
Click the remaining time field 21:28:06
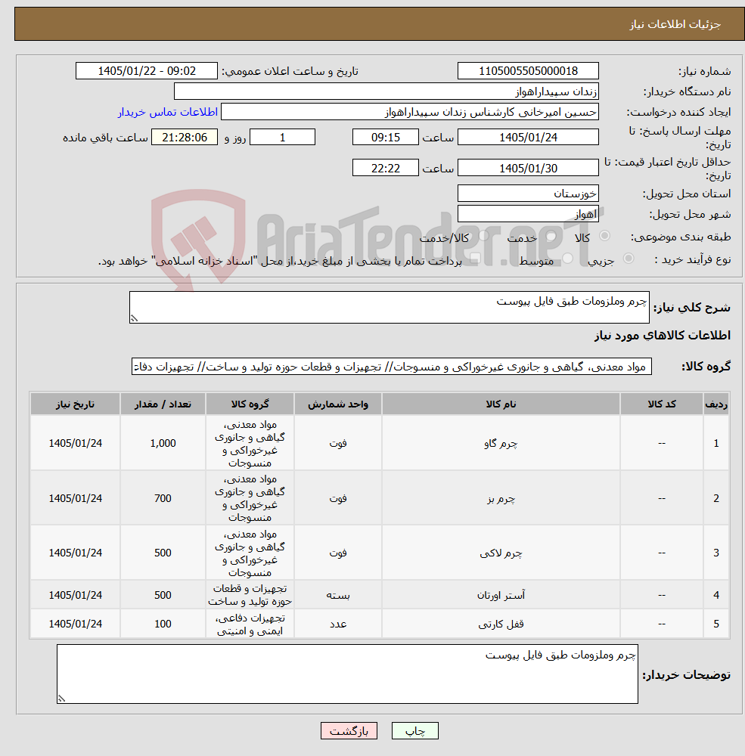click(185, 137)
